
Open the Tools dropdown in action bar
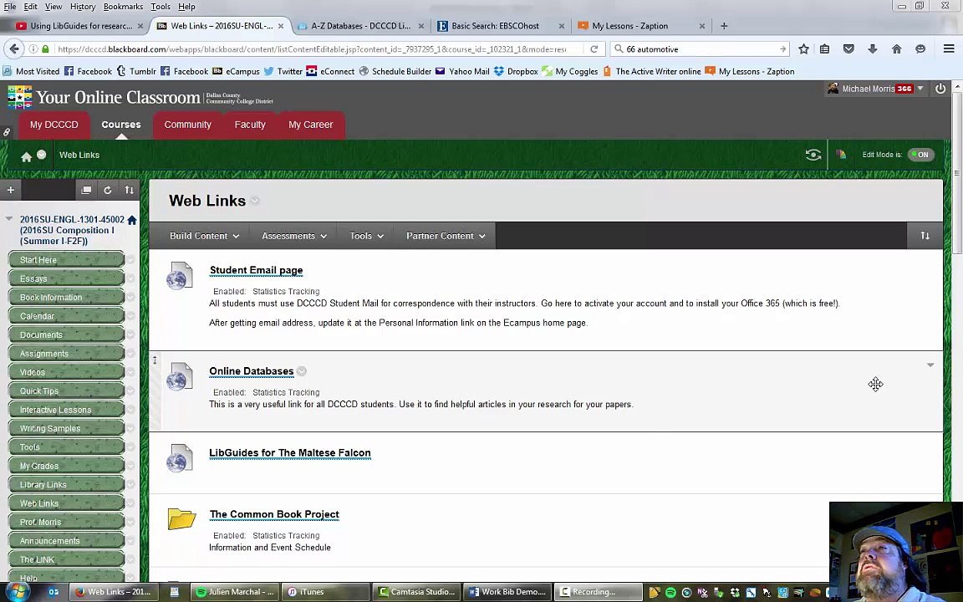(367, 236)
